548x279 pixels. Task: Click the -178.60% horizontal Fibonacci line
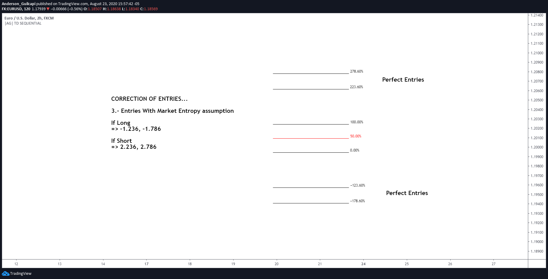coord(311,203)
